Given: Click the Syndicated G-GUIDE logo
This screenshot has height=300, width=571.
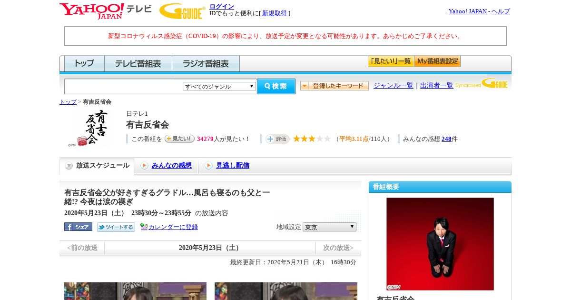Looking at the screenshot, I should click(x=482, y=84).
